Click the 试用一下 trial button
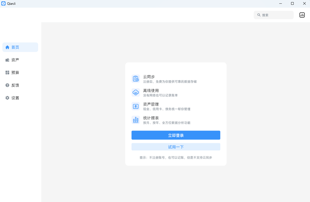The image size is (310, 202). click(x=176, y=147)
